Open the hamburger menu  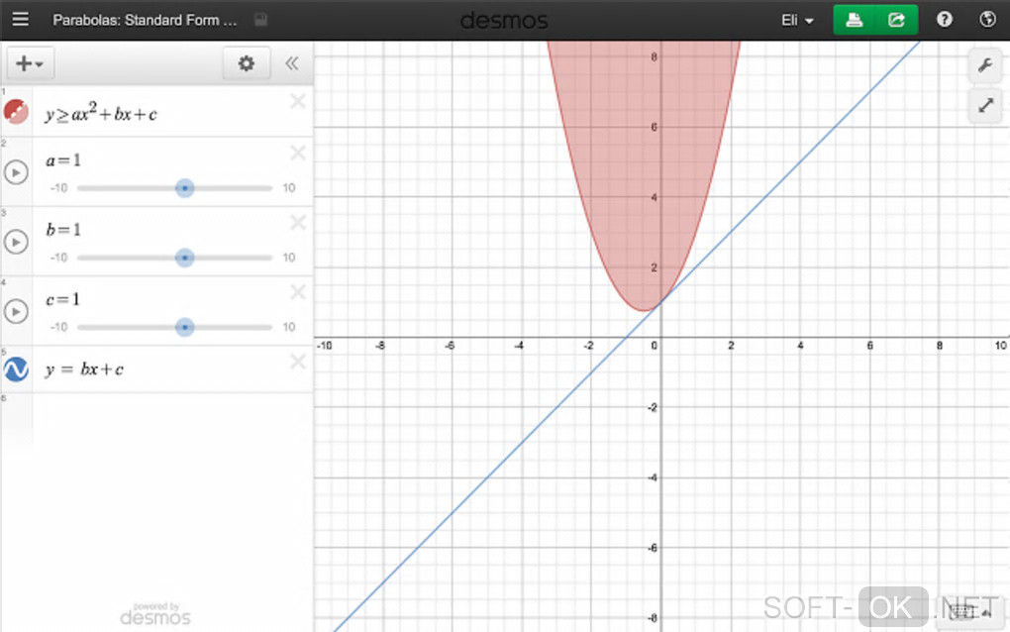[20, 19]
